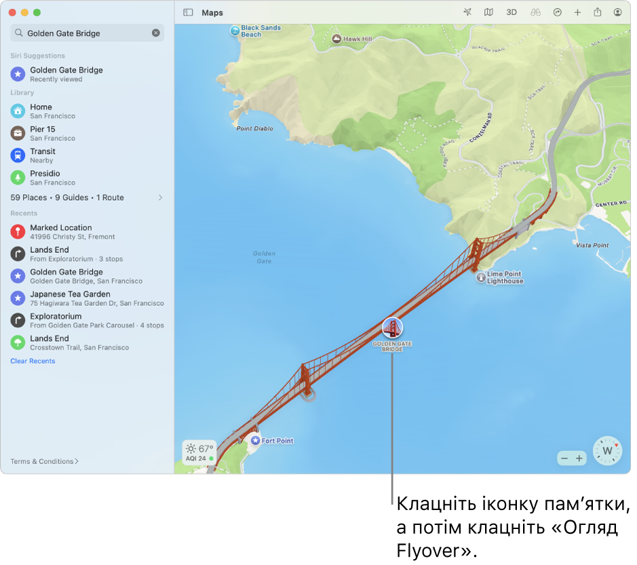The height and width of the screenshot is (565, 637).
Task: Click the compass showing W
Action: point(607,451)
